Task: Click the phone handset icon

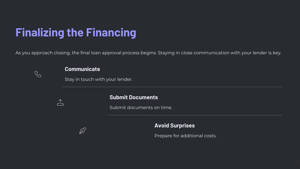Action: click(x=38, y=74)
